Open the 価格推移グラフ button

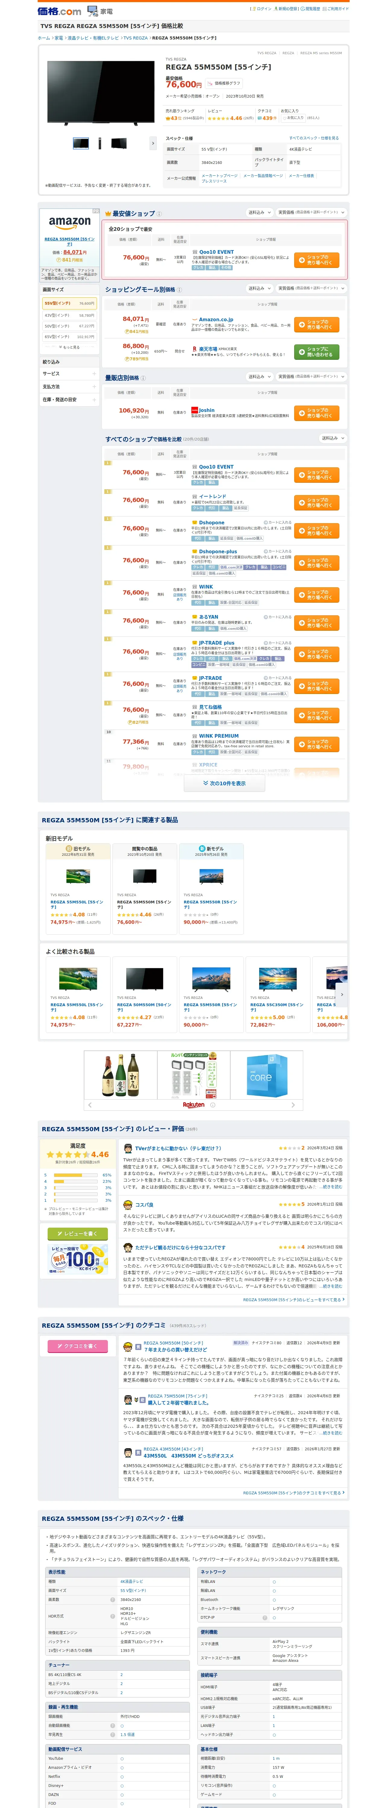click(224, 83)
